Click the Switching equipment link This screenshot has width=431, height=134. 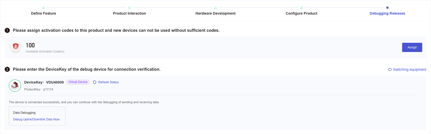coord(407,69)
